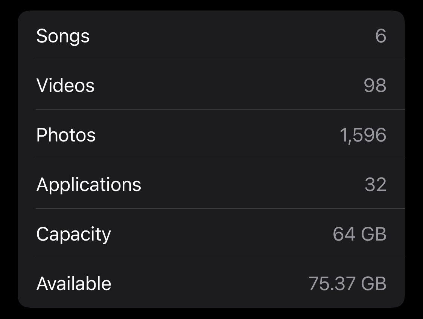Select the Capacity row in the list

tap(211, 234)
